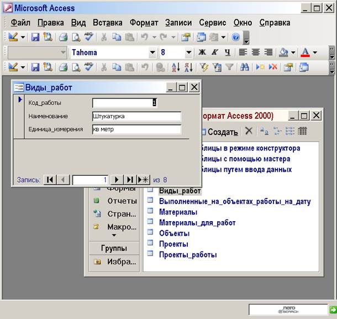Check spelling via ABC icon in lowest toolbar row
The height and width of the screenshot is (319, 337).
coord(88,67)
